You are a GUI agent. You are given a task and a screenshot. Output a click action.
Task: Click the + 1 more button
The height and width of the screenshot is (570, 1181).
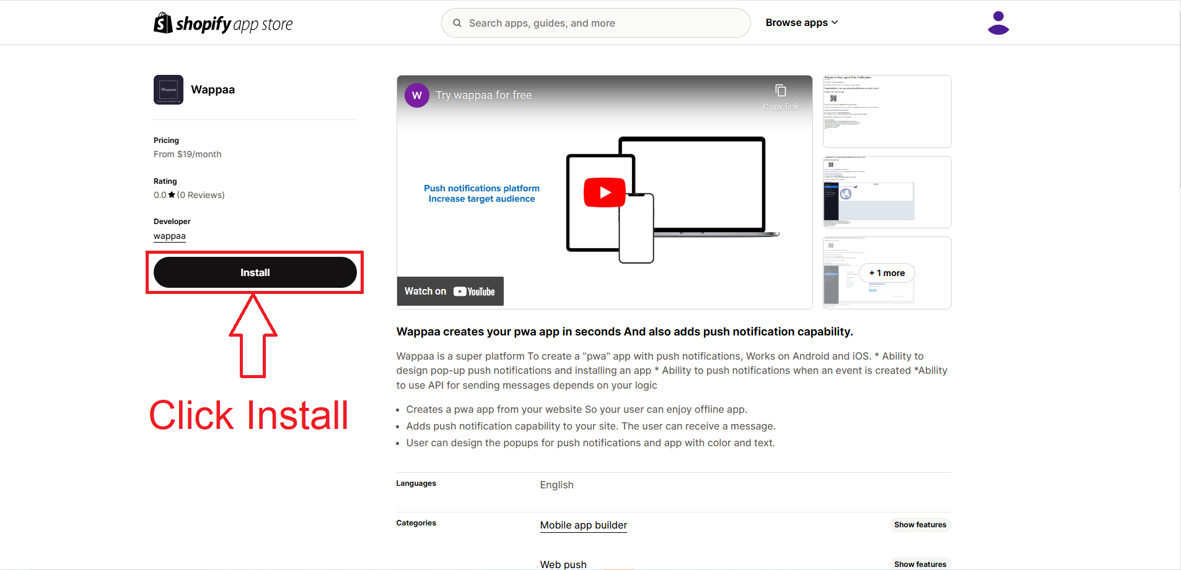click(887, 273)
